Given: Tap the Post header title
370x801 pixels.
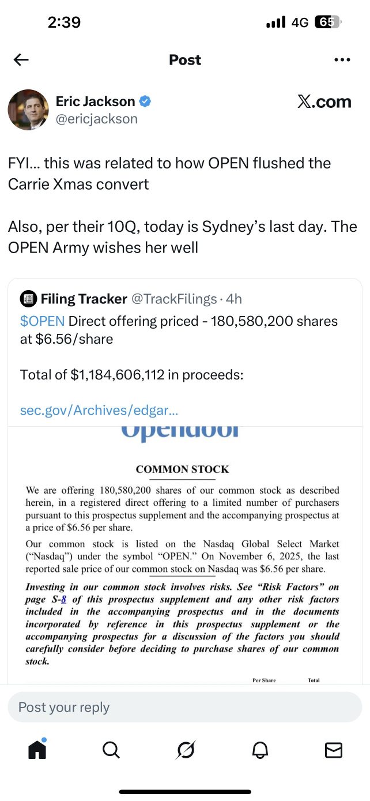Looking at the screenshot, I should click(x=185, y=60).
